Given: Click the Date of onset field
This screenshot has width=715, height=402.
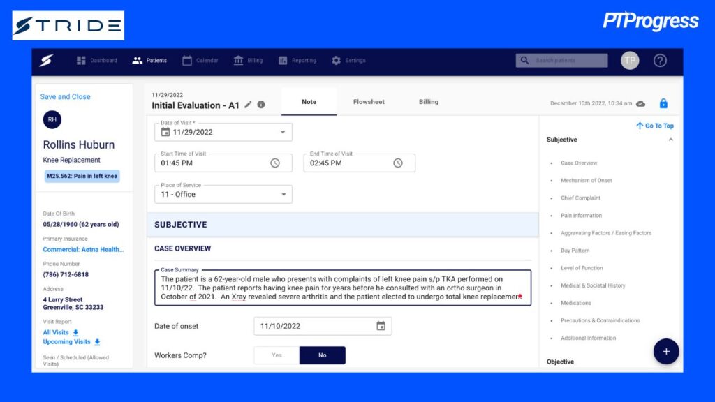Looking at the screenshot, I should [x=323, y=326].
